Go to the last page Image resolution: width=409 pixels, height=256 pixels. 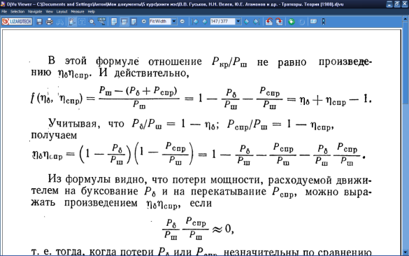(257, 22)
